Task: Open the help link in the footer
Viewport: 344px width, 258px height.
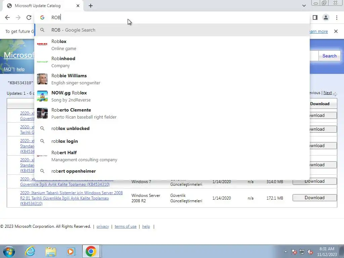Action: click(x=146, y=226)
